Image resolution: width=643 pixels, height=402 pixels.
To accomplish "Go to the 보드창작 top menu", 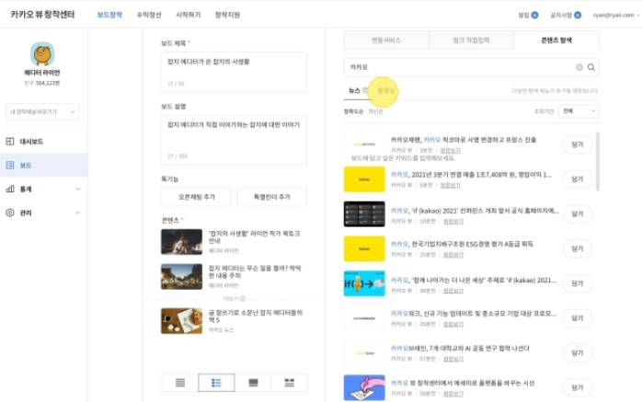I will coord(109,15).
